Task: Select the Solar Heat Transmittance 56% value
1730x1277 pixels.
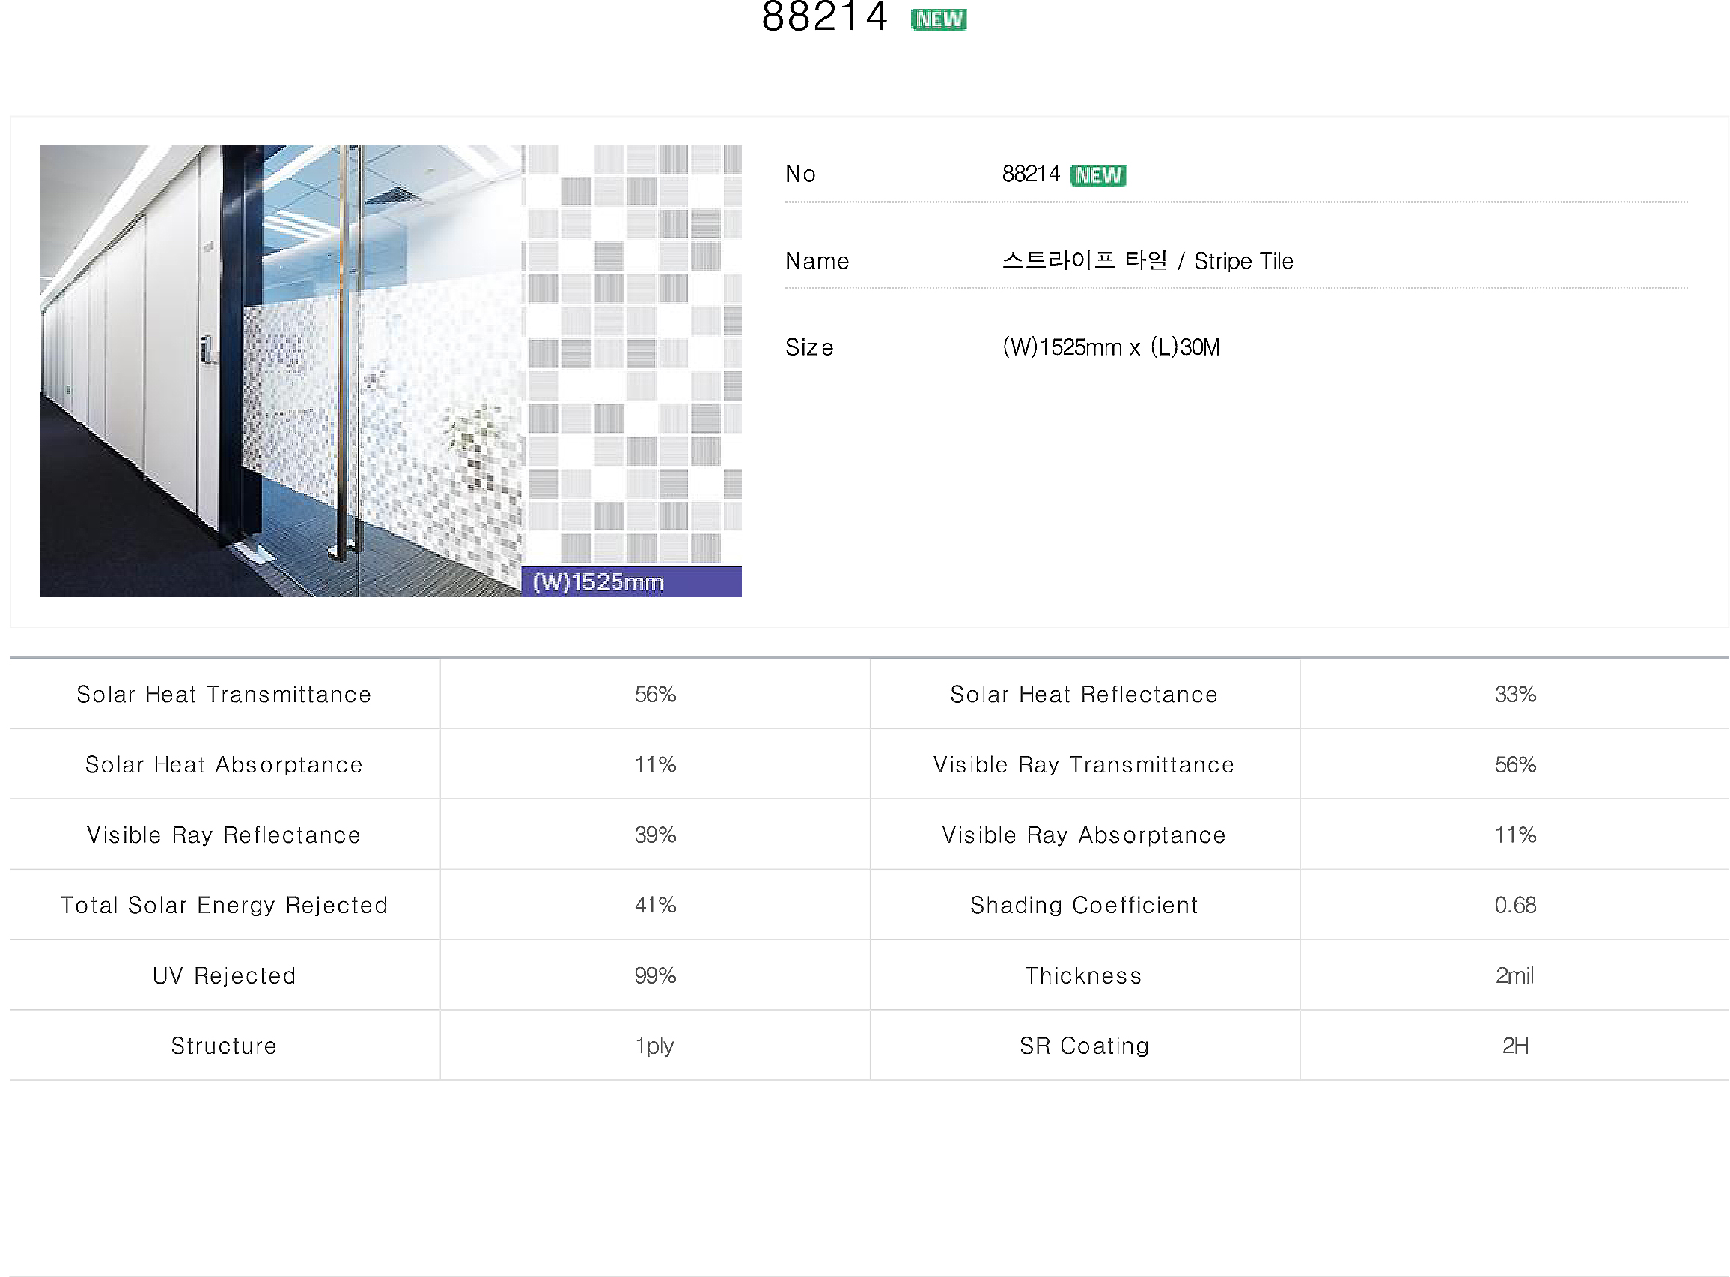Action: pos(656,694)
